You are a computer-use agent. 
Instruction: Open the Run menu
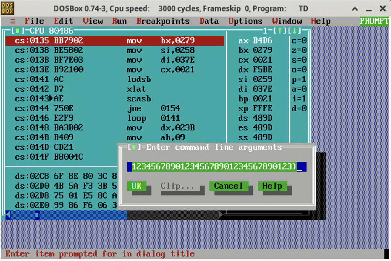tap(119, 21)
